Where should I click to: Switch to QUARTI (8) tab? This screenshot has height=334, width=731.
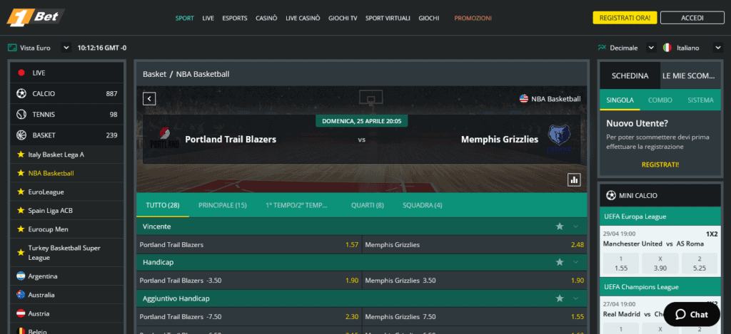click(x=368, y=205)
